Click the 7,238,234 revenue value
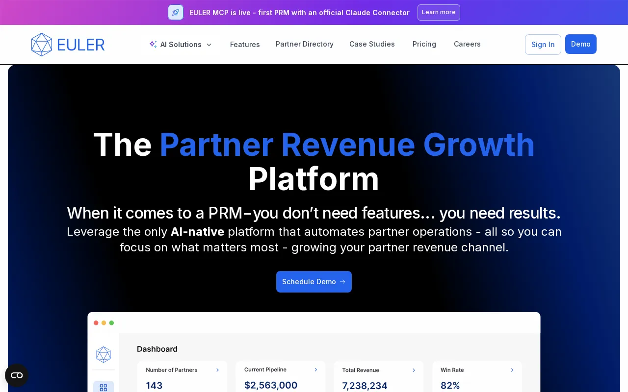Image resolution: width=628 pixels, height=392 pixels. tap(365, 386)
